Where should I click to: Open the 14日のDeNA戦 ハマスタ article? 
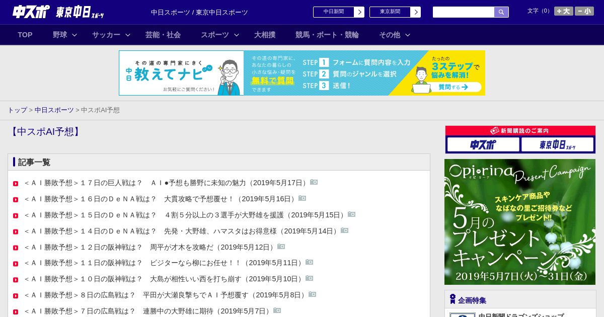[x=181, y=231]
